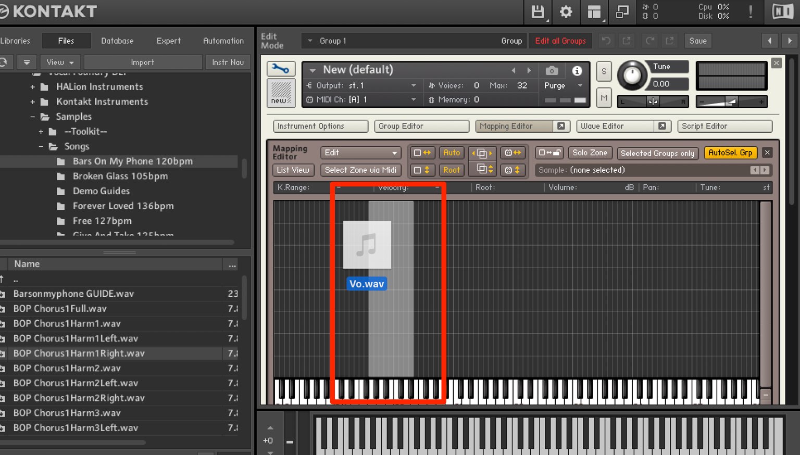The width and height of the screenshot is (800, 455).
Task: Click the camera snapshot icon
Action: (x=552, y=70)
